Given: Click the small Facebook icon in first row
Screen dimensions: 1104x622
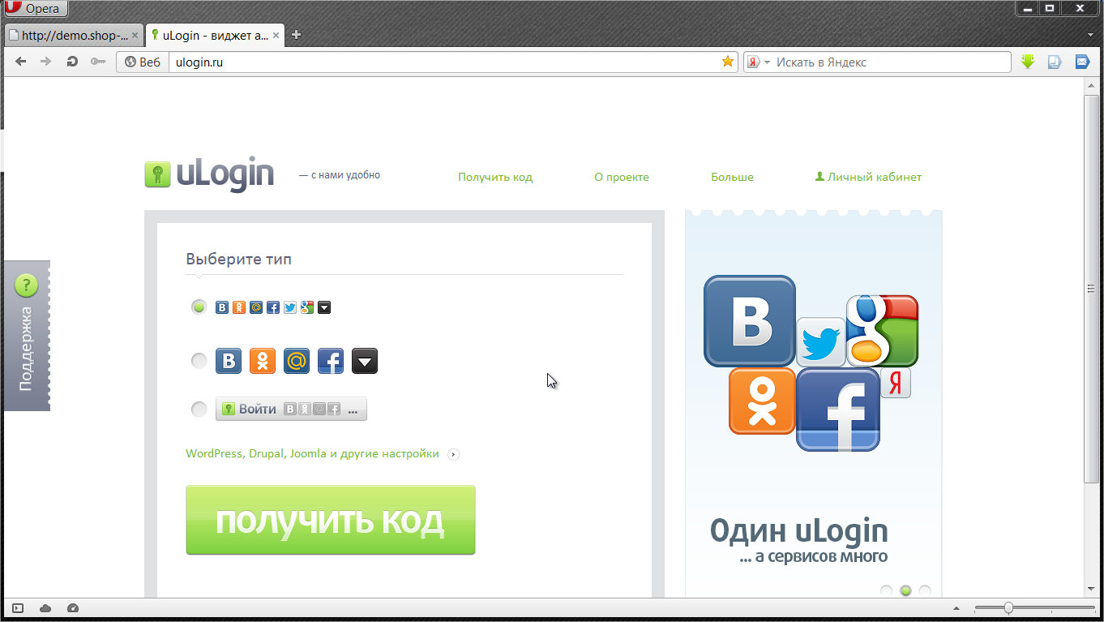Looking at the screenshot, I should click(273, 307).
